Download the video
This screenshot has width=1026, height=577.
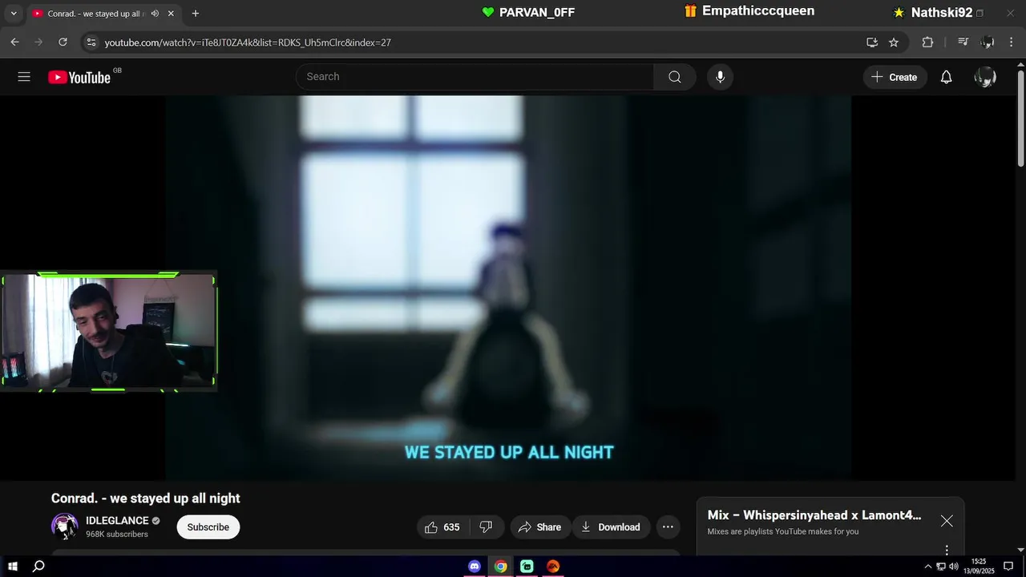(x=611, y=527)
